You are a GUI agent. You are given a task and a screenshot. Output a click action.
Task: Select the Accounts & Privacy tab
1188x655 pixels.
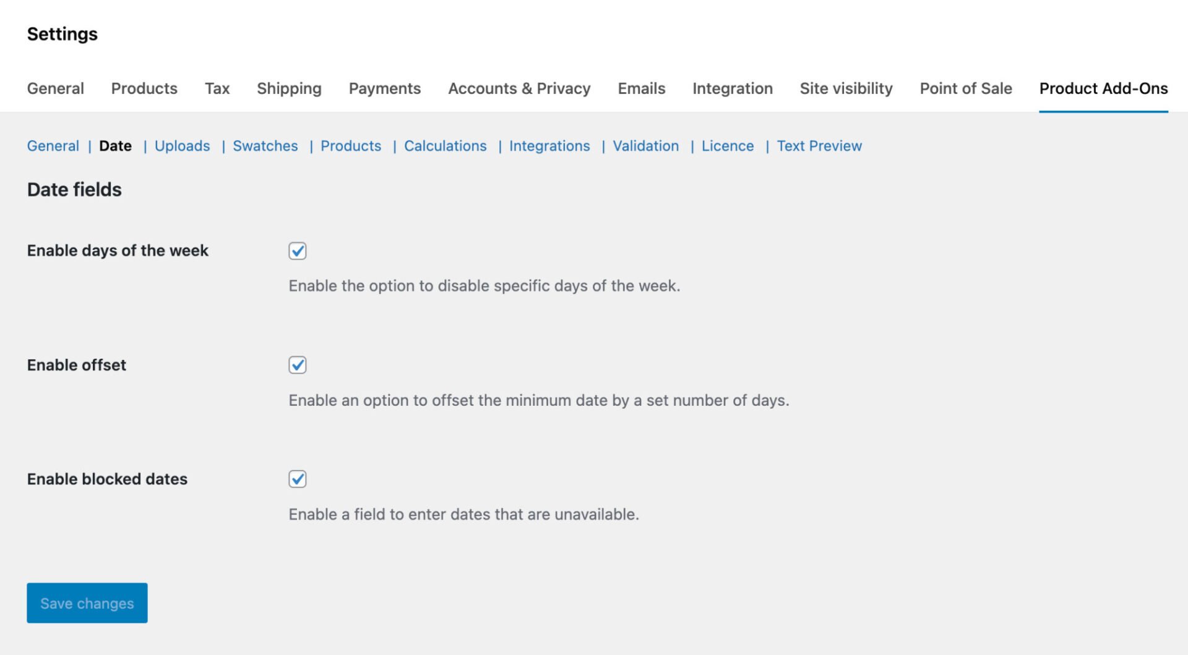[519, 88]
